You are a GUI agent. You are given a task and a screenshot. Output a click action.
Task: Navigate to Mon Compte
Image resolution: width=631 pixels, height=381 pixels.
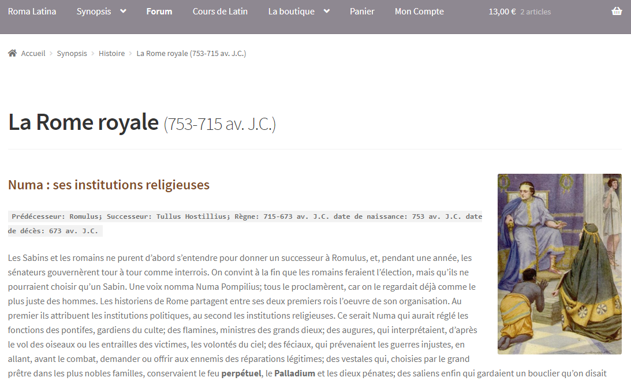[x=419, y=12]
